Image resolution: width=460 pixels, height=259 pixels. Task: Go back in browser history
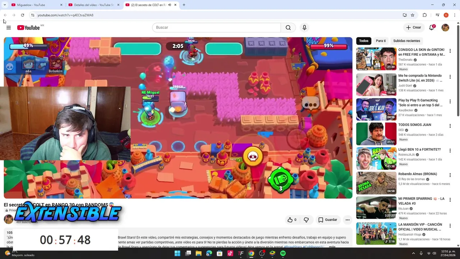pos(5,15)
